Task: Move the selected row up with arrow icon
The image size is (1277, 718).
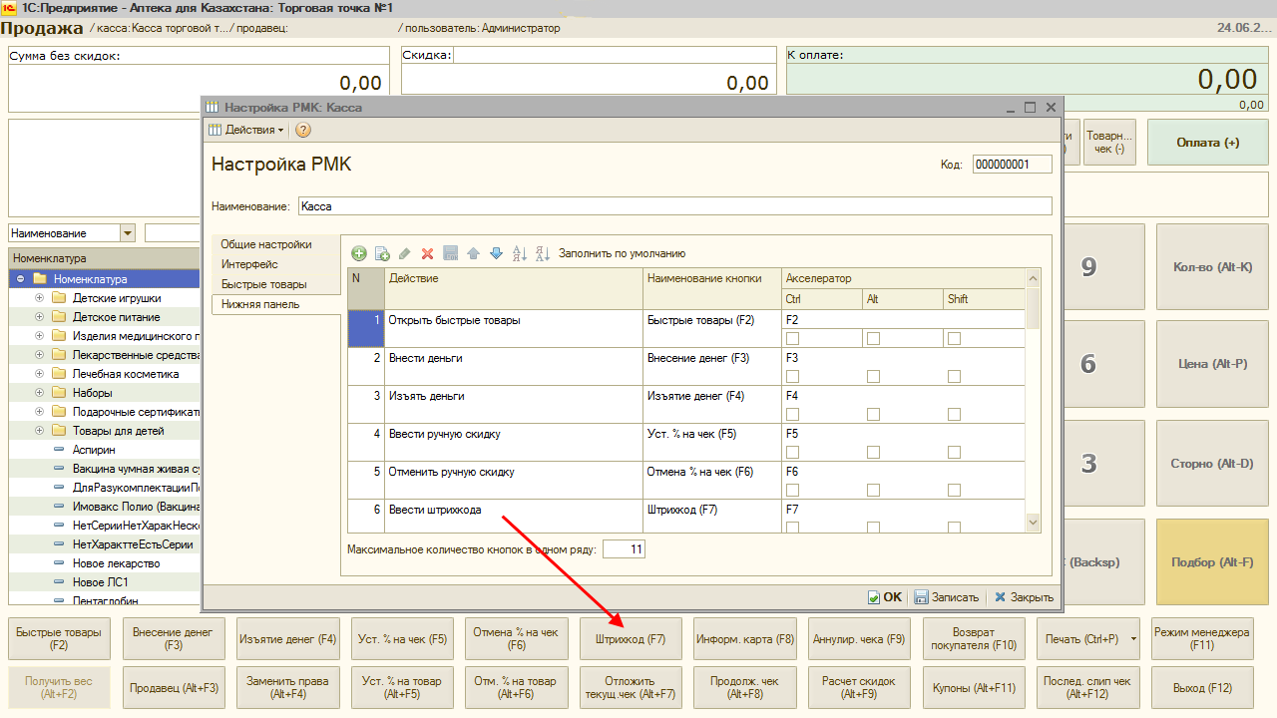Action: (x=473, y=254)
